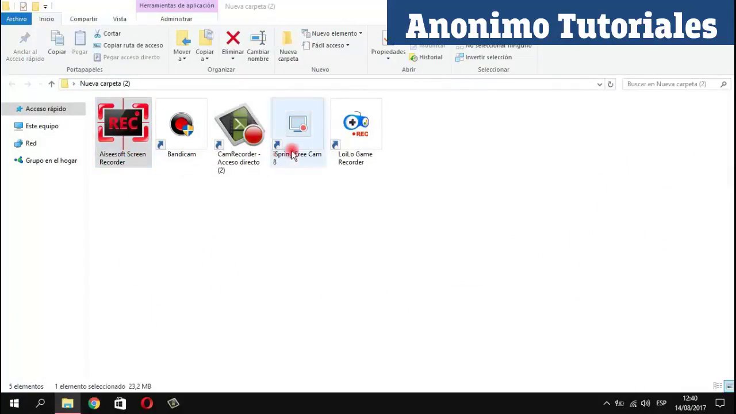The width and height of the screenshot is (736, 414).
Task: Click the properties icon in the title bar
Action: coord(23,6)
